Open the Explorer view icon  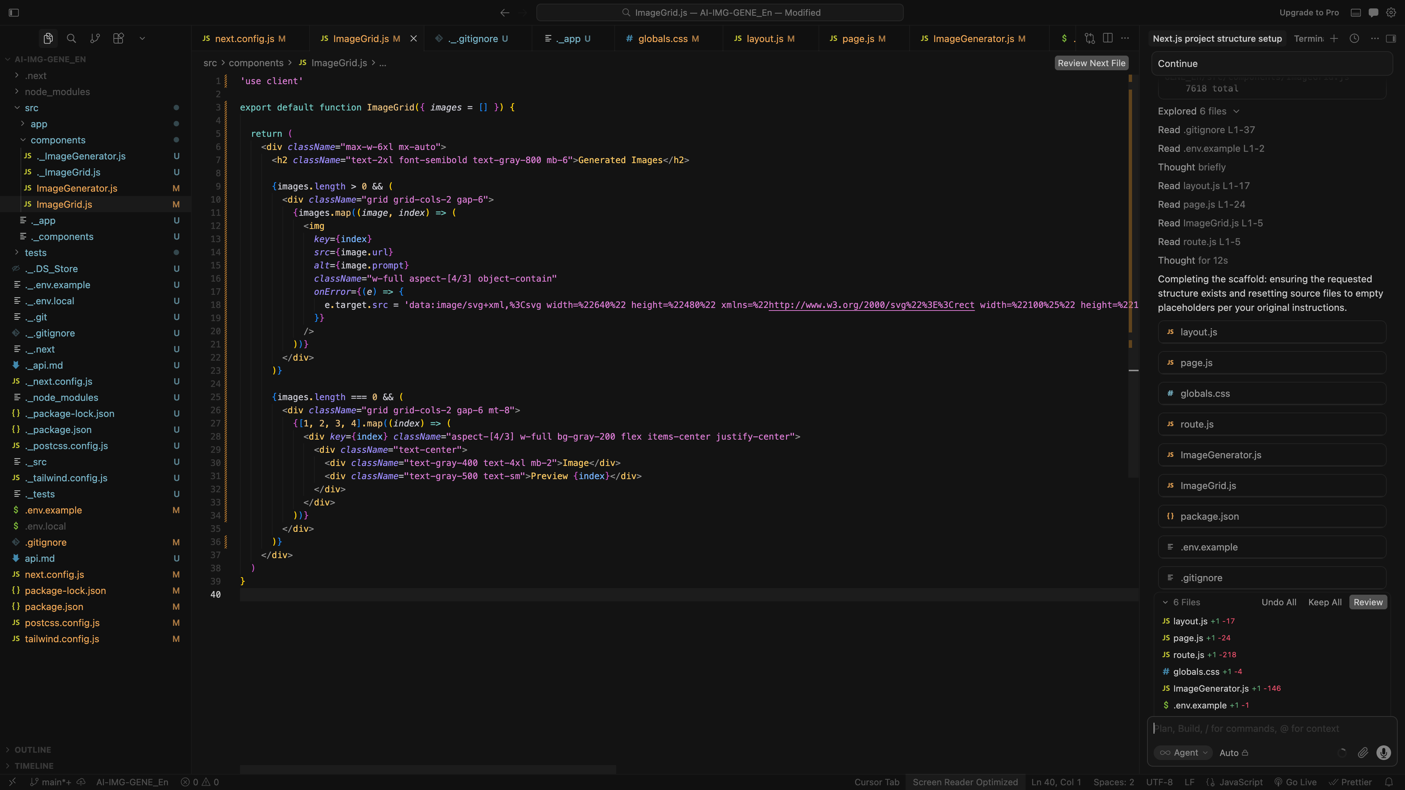click(x=48, y=38)
